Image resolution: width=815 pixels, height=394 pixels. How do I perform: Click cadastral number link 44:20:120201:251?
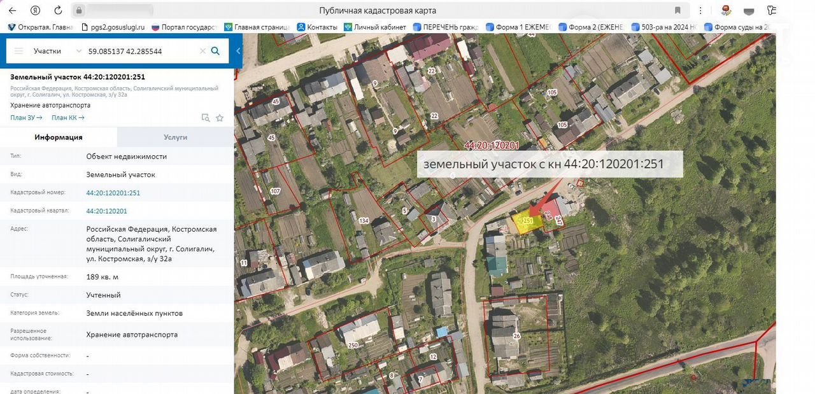[x=113, y=193]
